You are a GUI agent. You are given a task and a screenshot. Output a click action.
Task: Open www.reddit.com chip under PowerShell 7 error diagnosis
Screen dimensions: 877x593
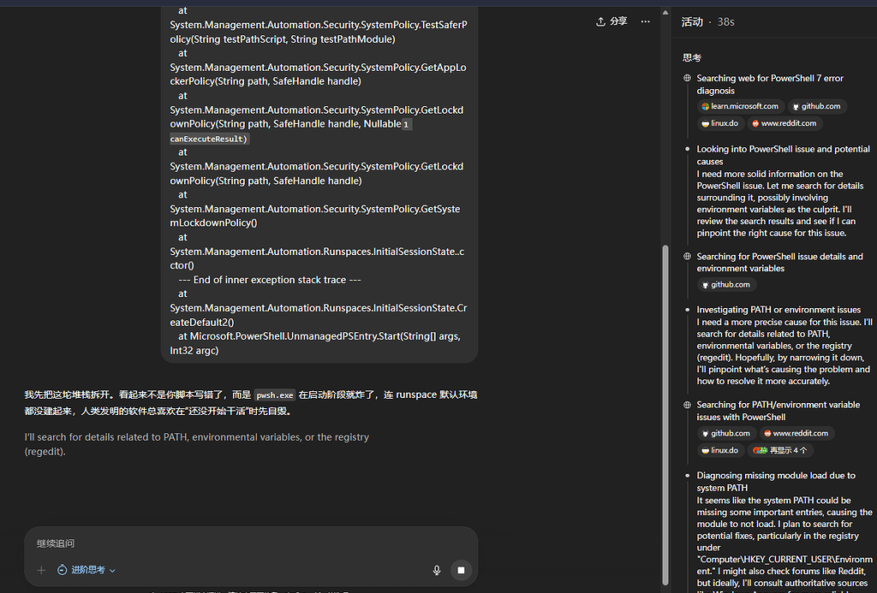point(785,123)
